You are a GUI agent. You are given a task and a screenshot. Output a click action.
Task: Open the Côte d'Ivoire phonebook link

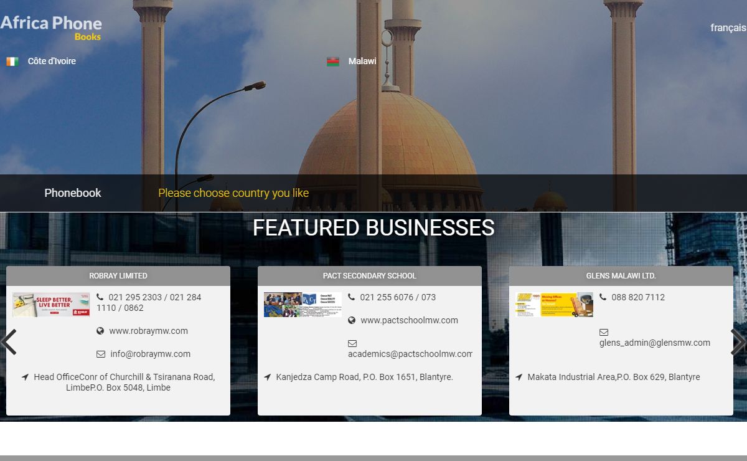pos(52,61)
